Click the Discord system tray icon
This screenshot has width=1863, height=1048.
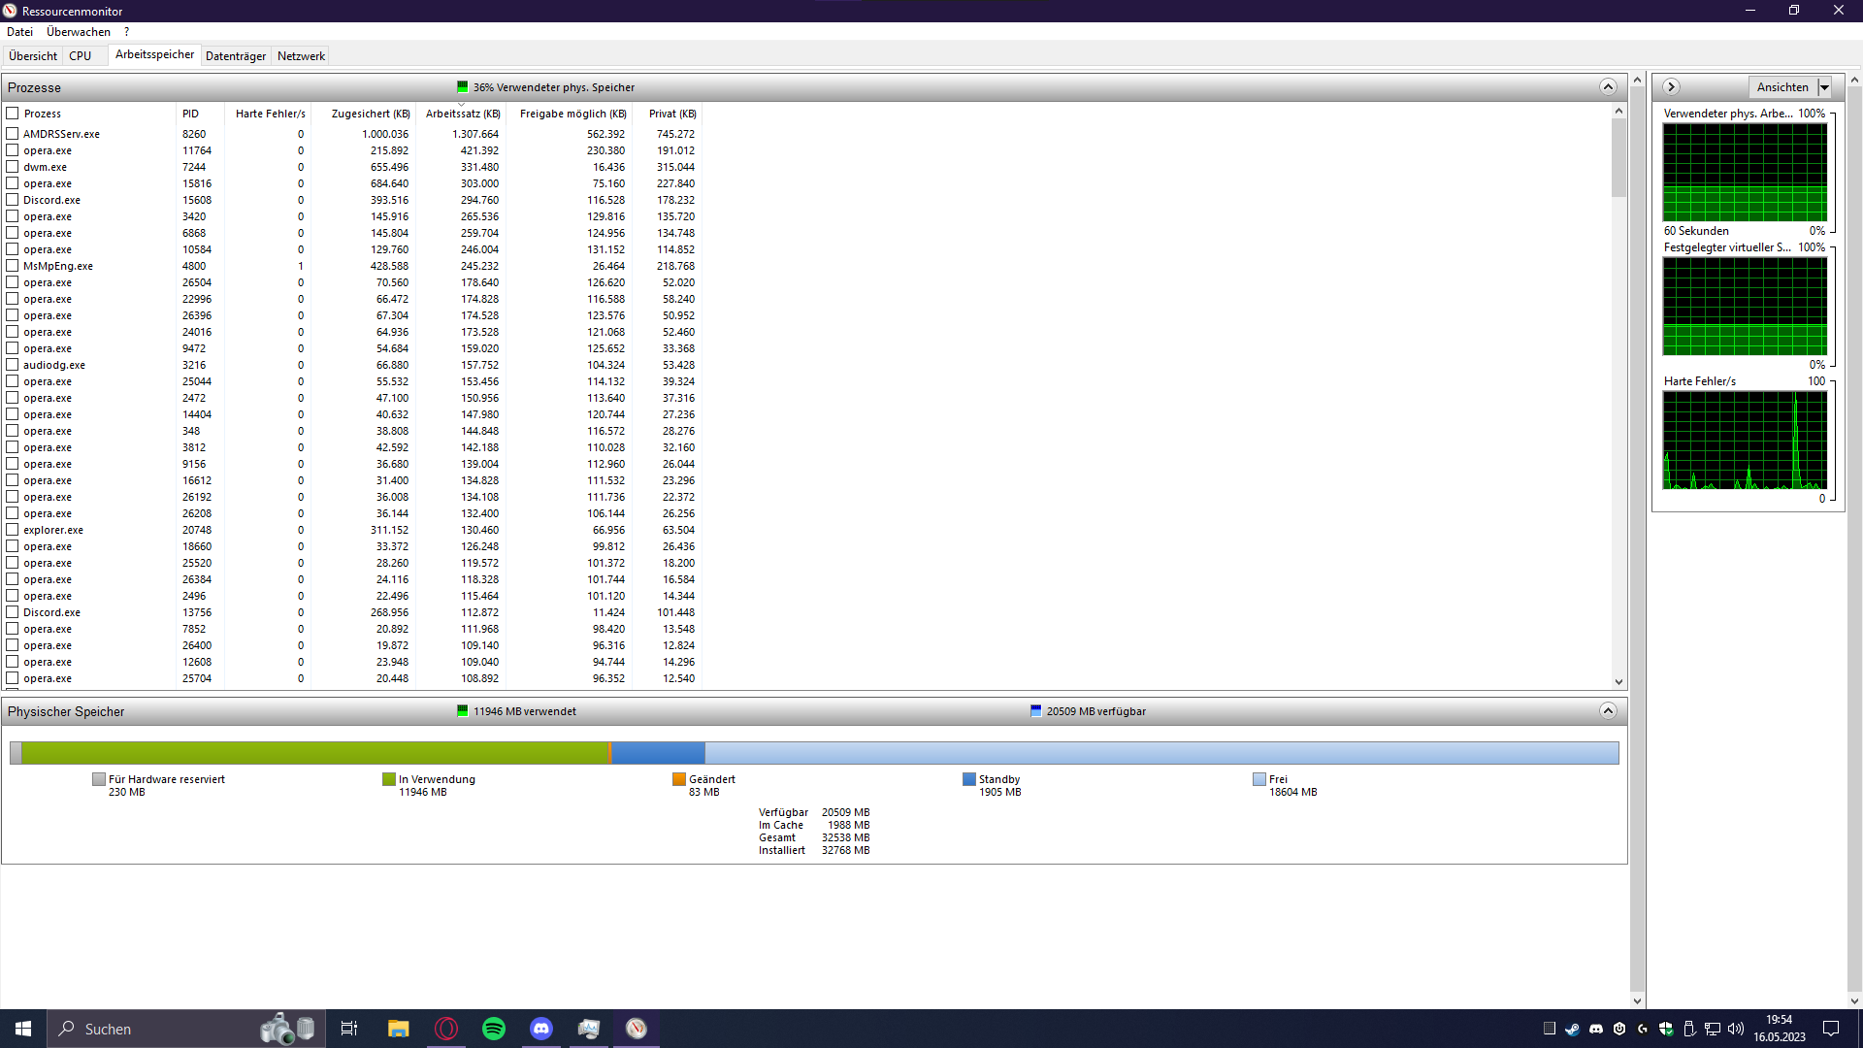1596,1029
